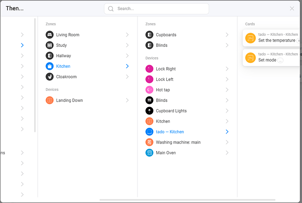The image size is (302, 203).
Task: Click the Lock Right device icon
Action: [149, 69]
